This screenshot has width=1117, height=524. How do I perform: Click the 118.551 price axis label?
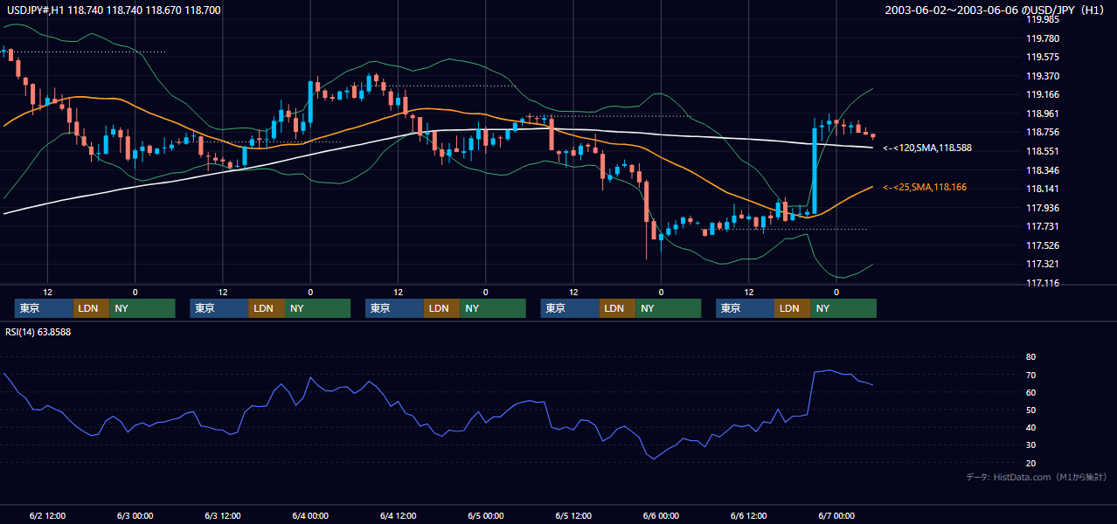(x=1043, y=151)
